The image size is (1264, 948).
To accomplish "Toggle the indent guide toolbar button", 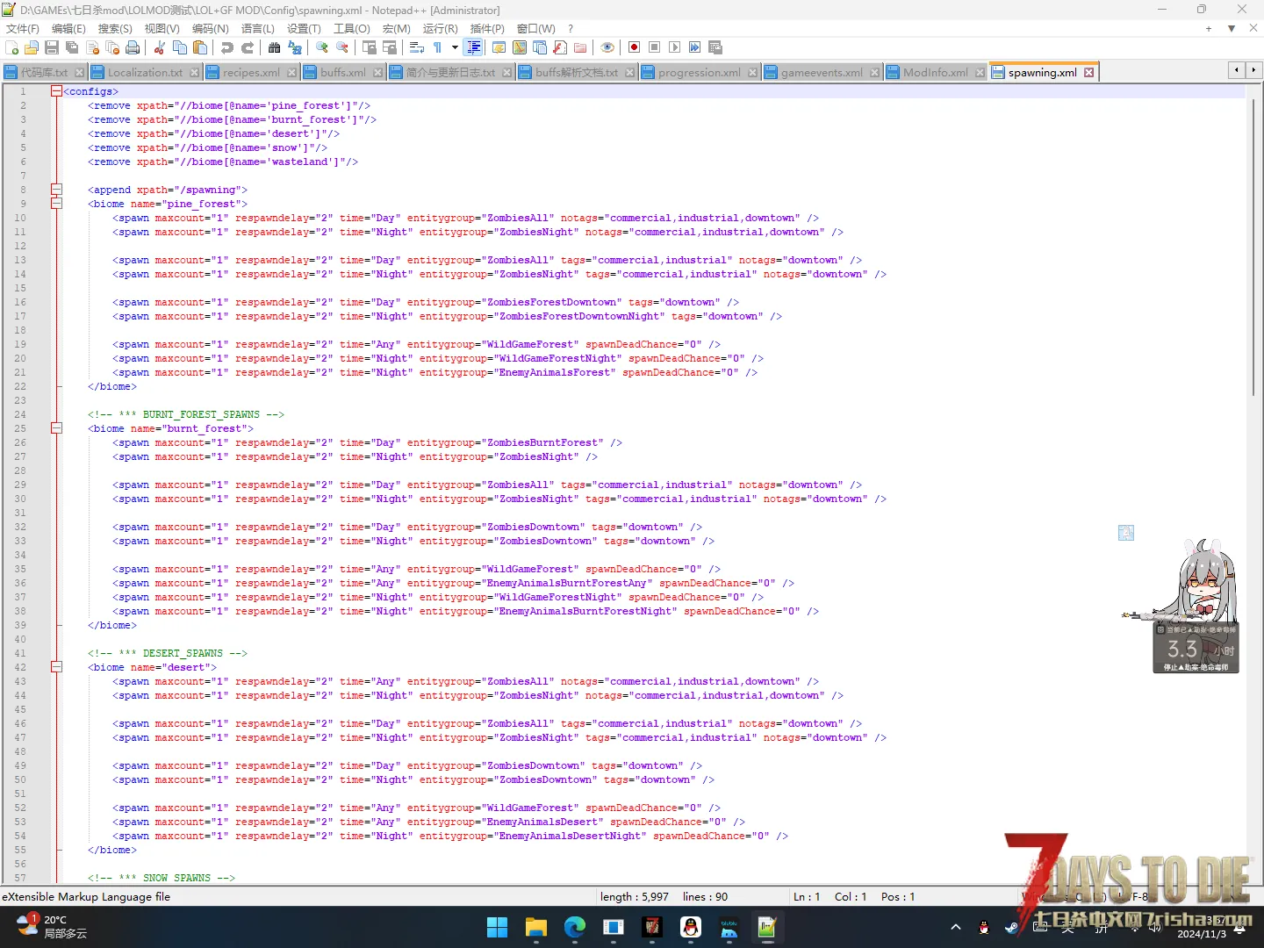I will pyautogui.click(x=474, y=47).
